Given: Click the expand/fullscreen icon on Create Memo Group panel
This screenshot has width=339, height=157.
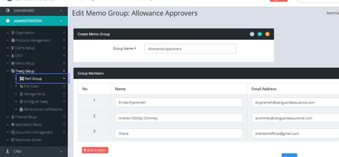Looking at the screenshot, I should 252,34.
